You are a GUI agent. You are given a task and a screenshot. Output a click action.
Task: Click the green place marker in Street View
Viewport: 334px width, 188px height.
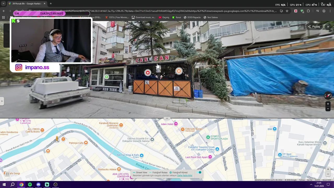tap(106, 77)
